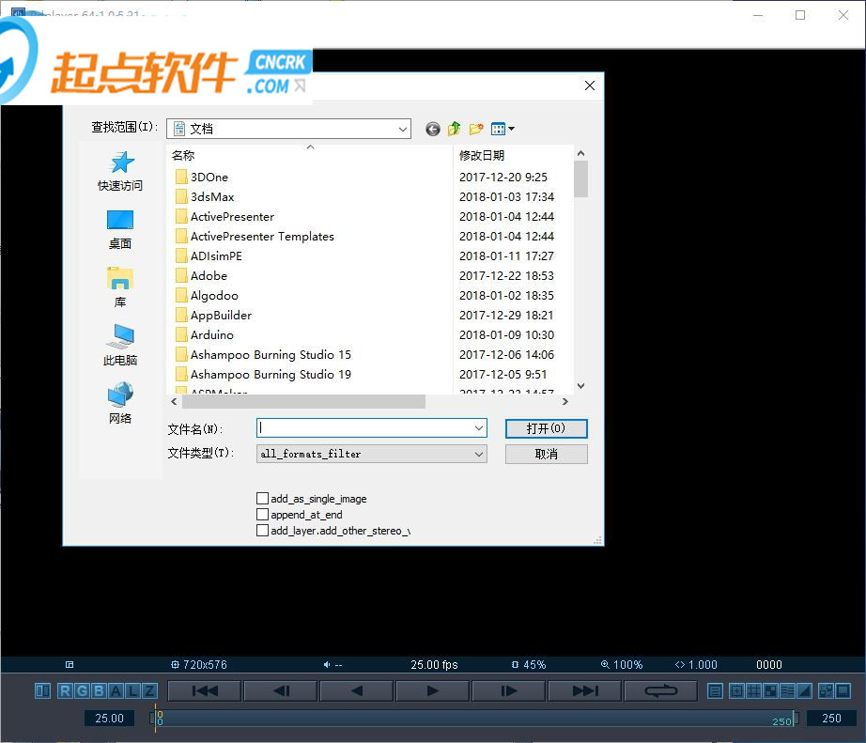Toggle the Z depth channel button

[x=149, y=690]
